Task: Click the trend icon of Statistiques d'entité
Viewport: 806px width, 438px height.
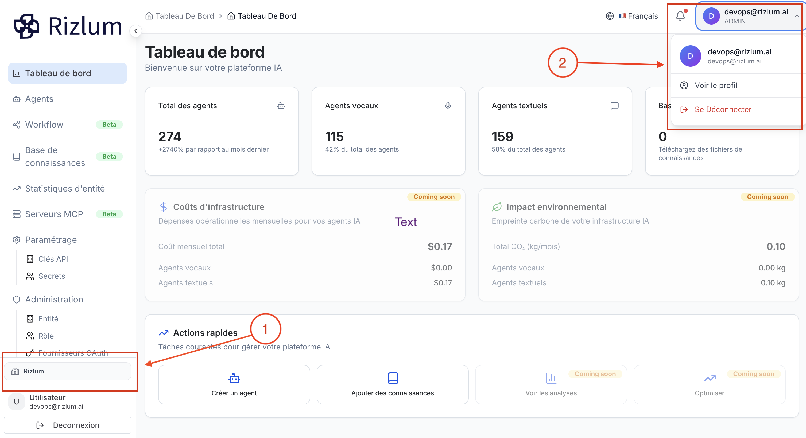Action: [16, 189]
